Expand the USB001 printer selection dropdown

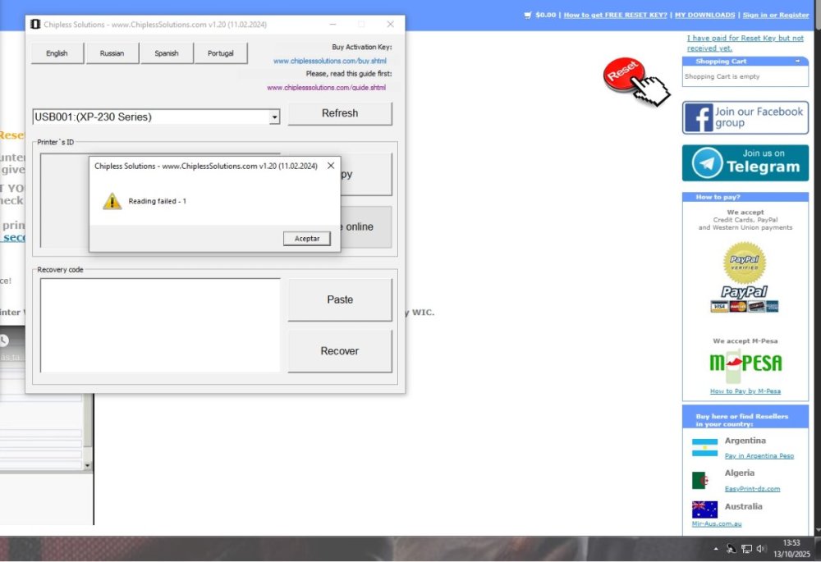pos(274,117)
